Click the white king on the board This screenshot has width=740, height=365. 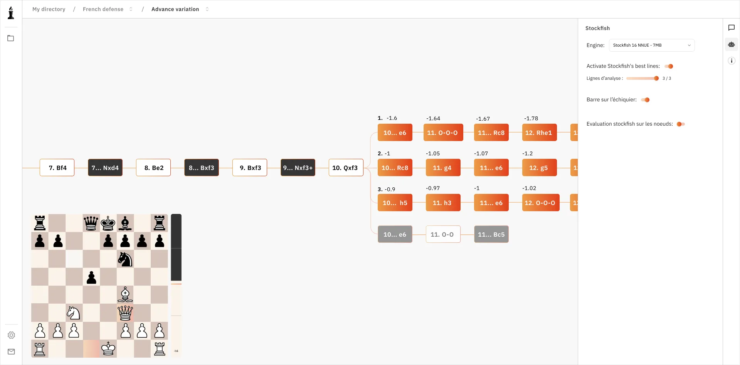click(108, 348)
